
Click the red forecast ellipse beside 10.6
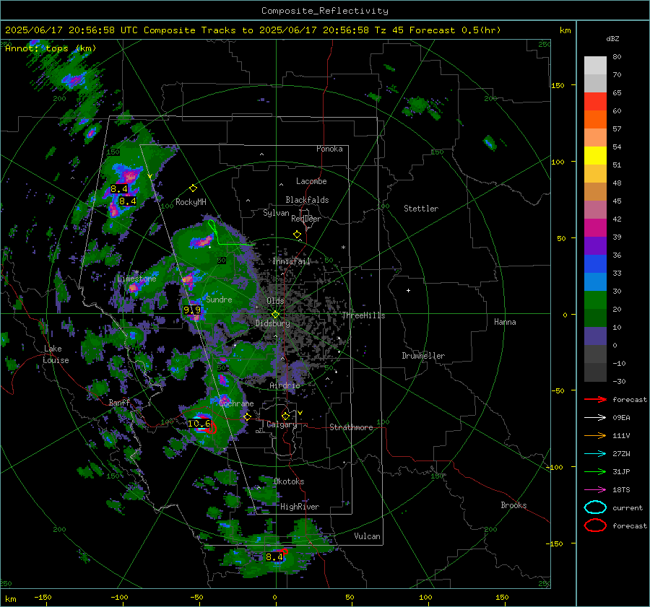211,427
